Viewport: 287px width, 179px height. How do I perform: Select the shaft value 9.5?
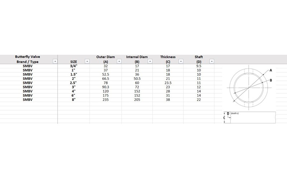point(198,66)
